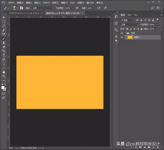
Task: Click the swap foreground/background colors arrow
Action: [5, 84]
